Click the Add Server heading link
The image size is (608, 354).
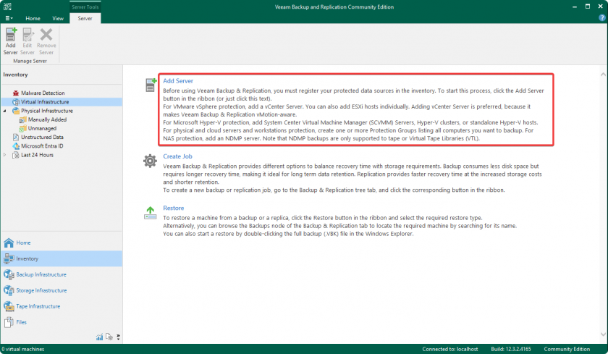pyautogui.click(x=177, y=81)
